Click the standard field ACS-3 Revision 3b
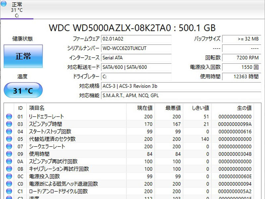This screenshot has height=199, width=265. point(181,86)
